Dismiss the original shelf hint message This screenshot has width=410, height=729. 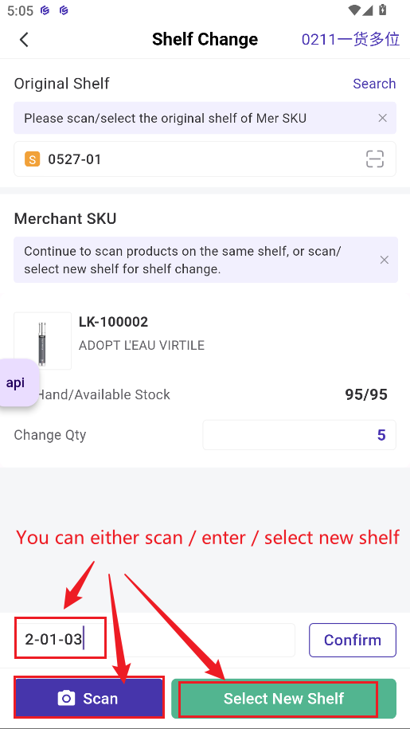pos(383,118)
